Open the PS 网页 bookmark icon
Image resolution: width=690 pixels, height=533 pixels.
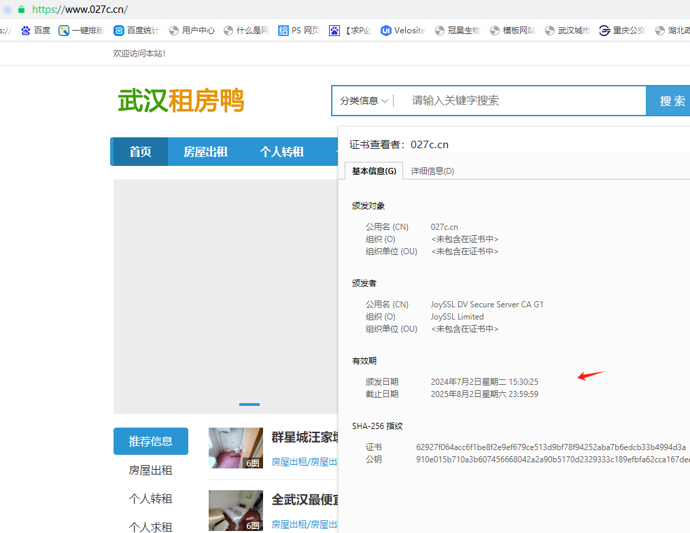click(283, 31)
